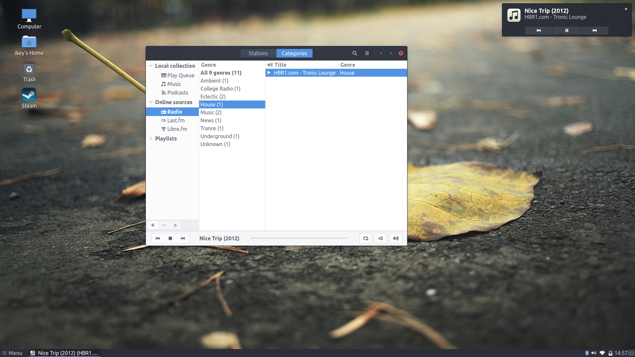Maximize the Rhythmbox window
The image size is (635, 357).
391,53
